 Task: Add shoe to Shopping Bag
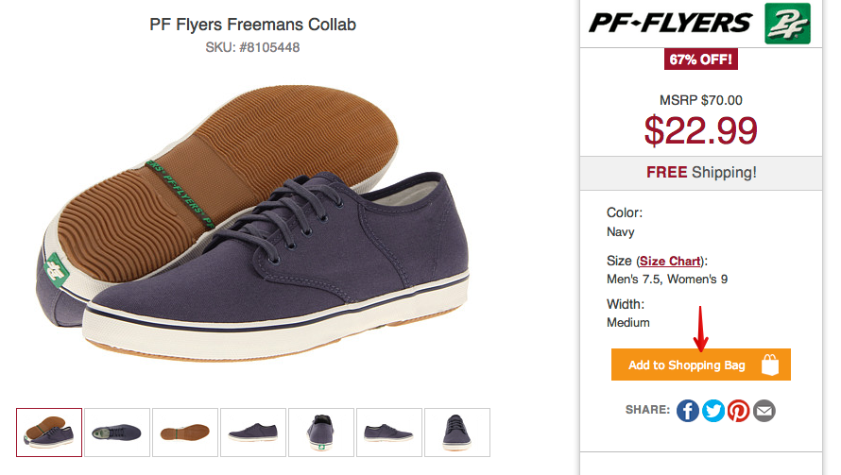point(687,365)
